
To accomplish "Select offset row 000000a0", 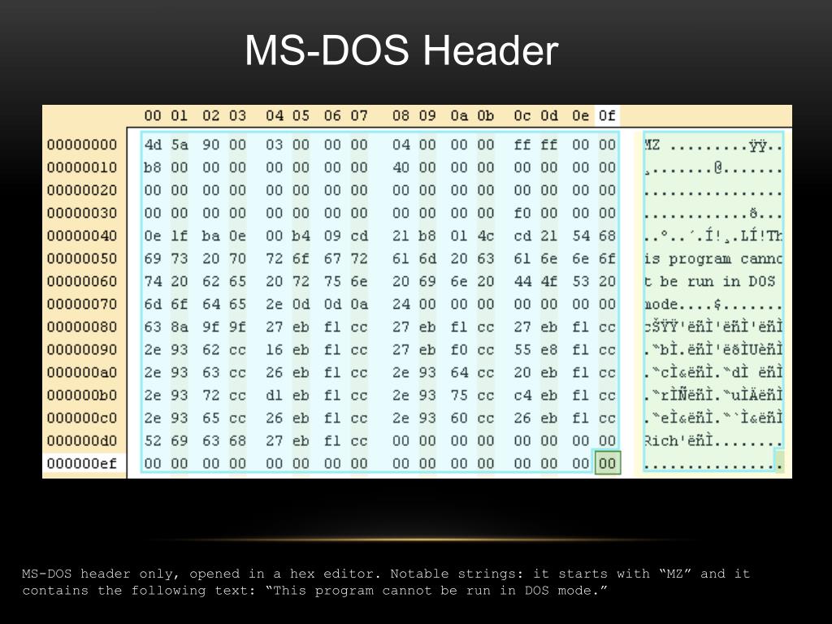I will coord(82,373).
